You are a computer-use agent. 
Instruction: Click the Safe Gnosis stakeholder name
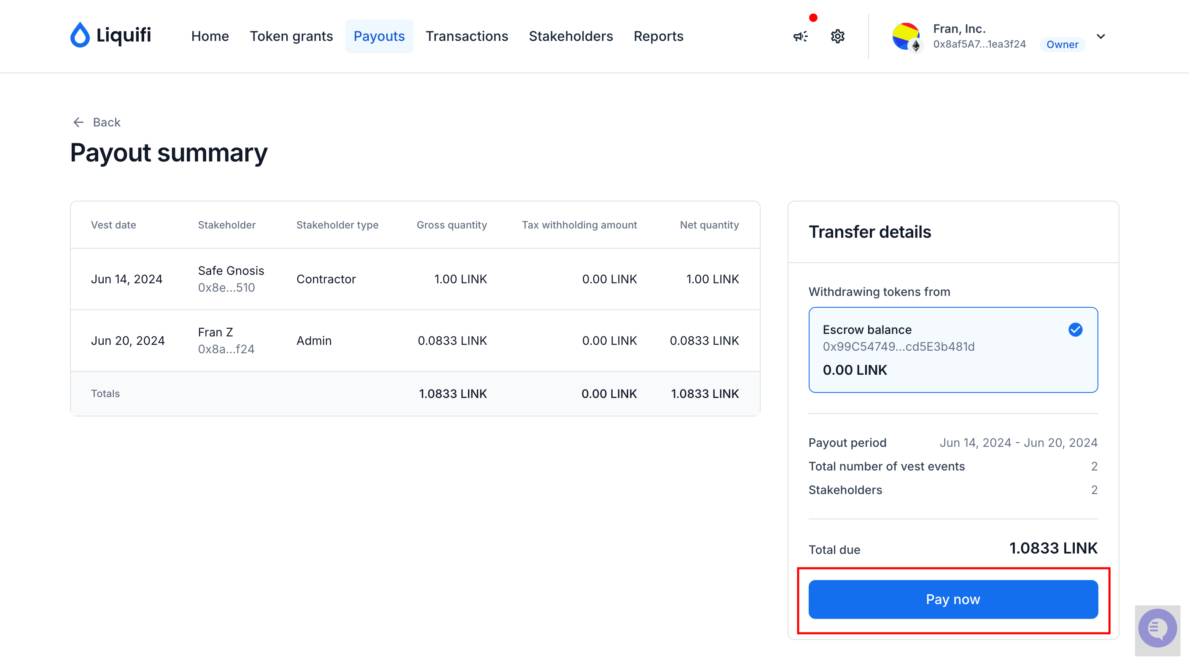[231, 271]
